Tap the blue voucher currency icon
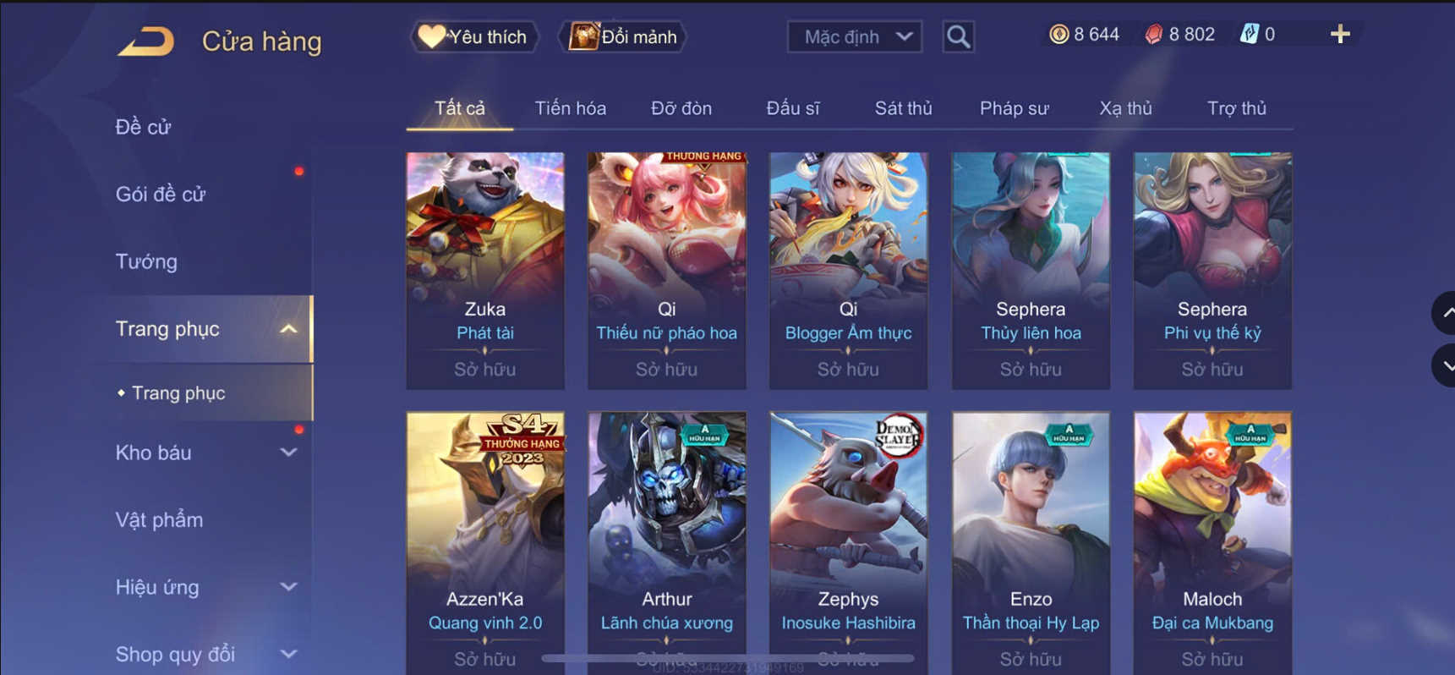Image resolution: width=1455 pixels, height=675 pixels. pos(1249,34)
